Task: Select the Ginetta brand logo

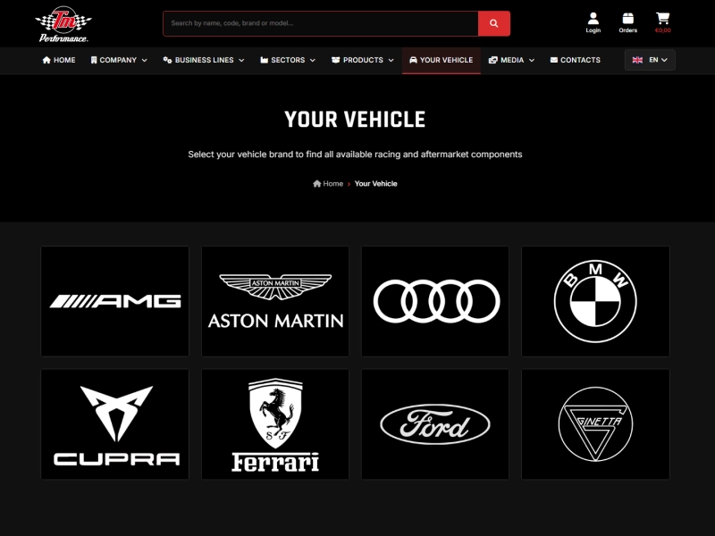Action: point(595,424)
